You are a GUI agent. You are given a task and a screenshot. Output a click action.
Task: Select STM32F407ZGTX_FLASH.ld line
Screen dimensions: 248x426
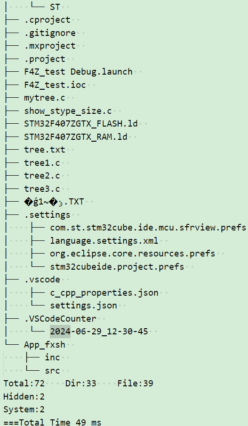(81, 124)
